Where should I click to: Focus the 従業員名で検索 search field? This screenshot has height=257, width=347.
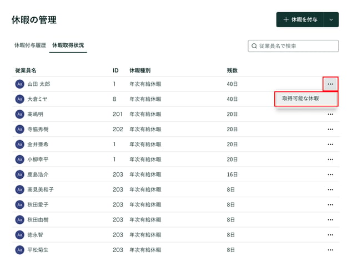[293, 46]
